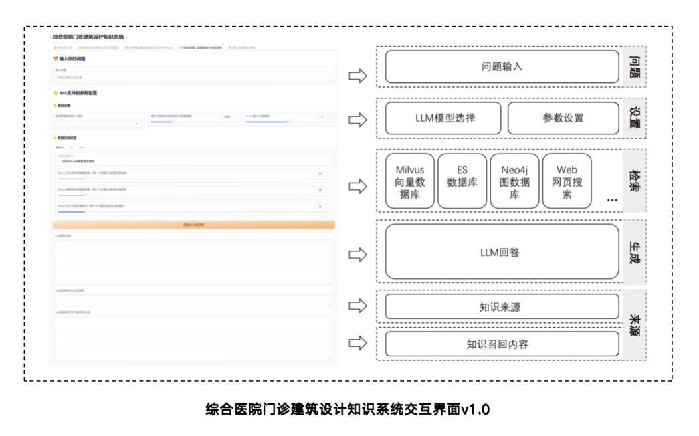This screenshot has width=699, height=436.
Task: Click the Neo4j图数据库 diagram box
Action: pyautogui.click(x=514, y=181)
